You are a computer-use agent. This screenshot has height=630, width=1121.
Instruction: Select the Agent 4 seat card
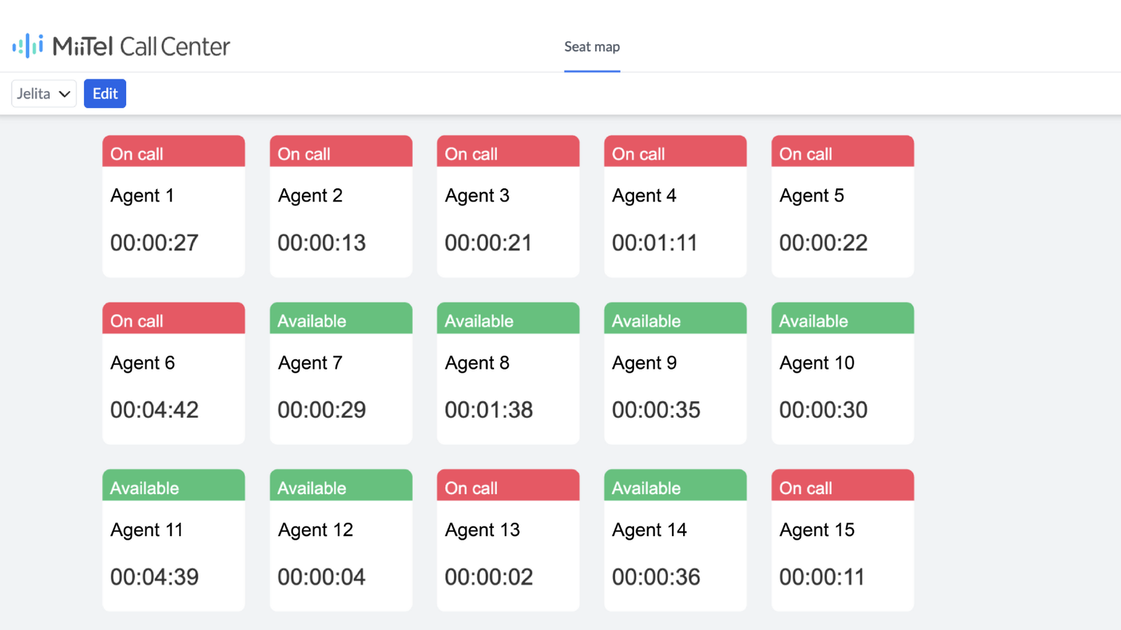(675, 205)
